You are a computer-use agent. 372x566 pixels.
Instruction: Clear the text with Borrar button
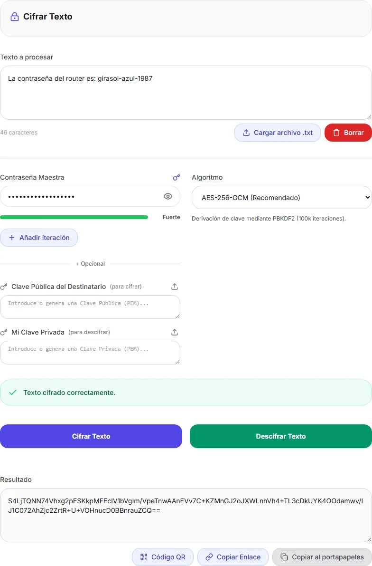click(x=348, y=133)
